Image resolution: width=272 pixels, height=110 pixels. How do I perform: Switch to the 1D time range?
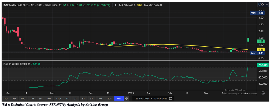coord(6,99)
